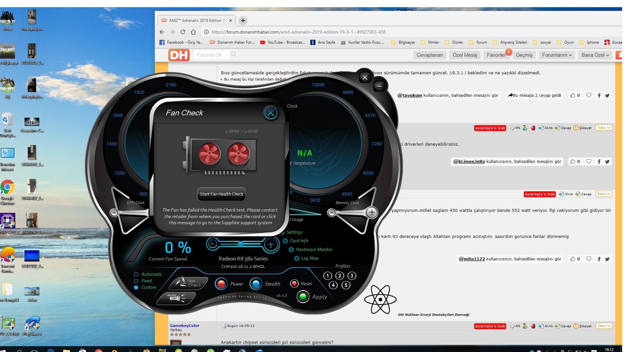Open Geri Dönüşüm recycle bin icon
The image size is (627, 352).
click(7, 124)
